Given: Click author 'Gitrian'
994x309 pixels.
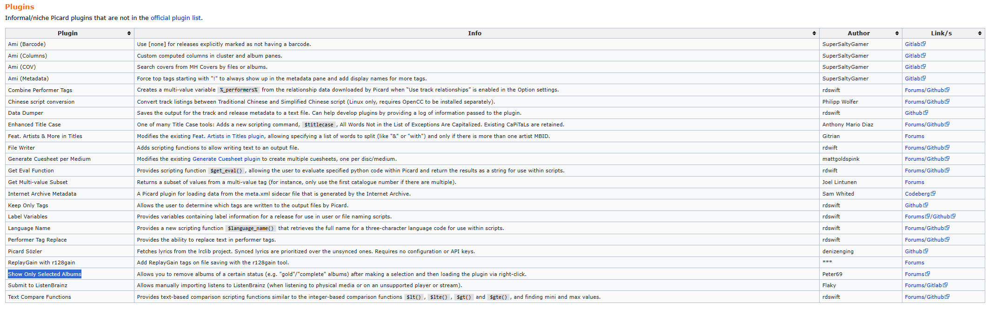Looking at the screenshot, I should coord(831,136).
